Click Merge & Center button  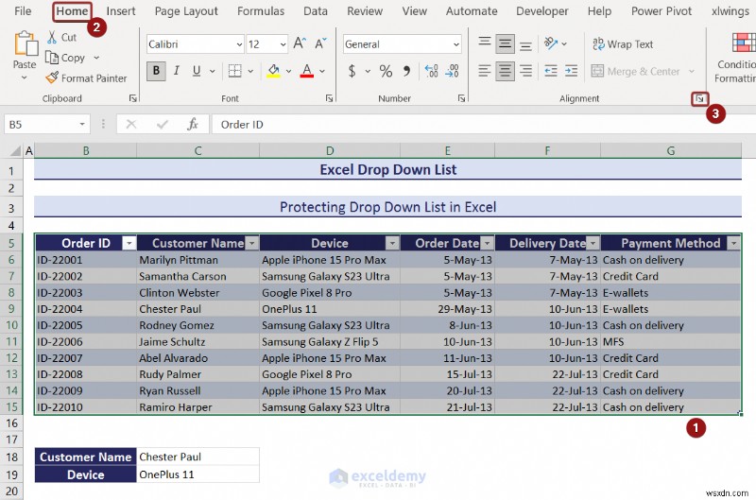pyautogui.click(x=636, y=71)
